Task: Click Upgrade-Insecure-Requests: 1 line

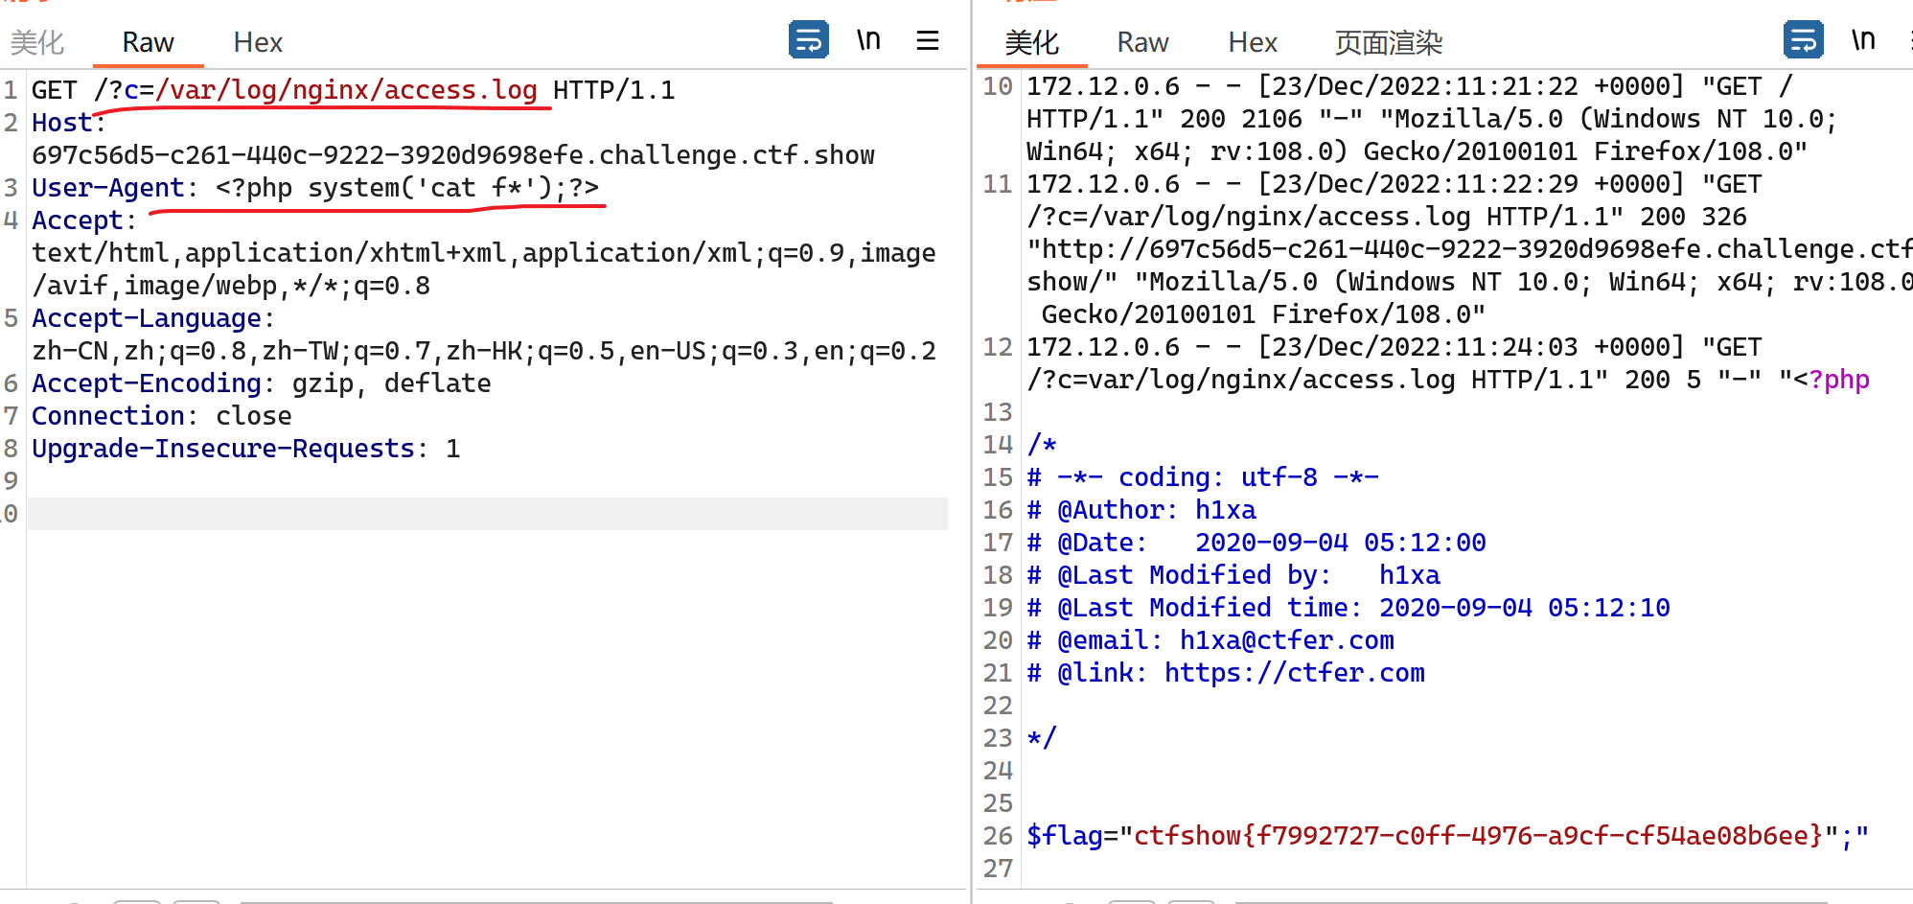Action: tap(246, 449)
